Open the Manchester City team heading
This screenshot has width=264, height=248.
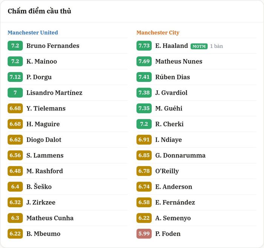(x=158, y=32)
